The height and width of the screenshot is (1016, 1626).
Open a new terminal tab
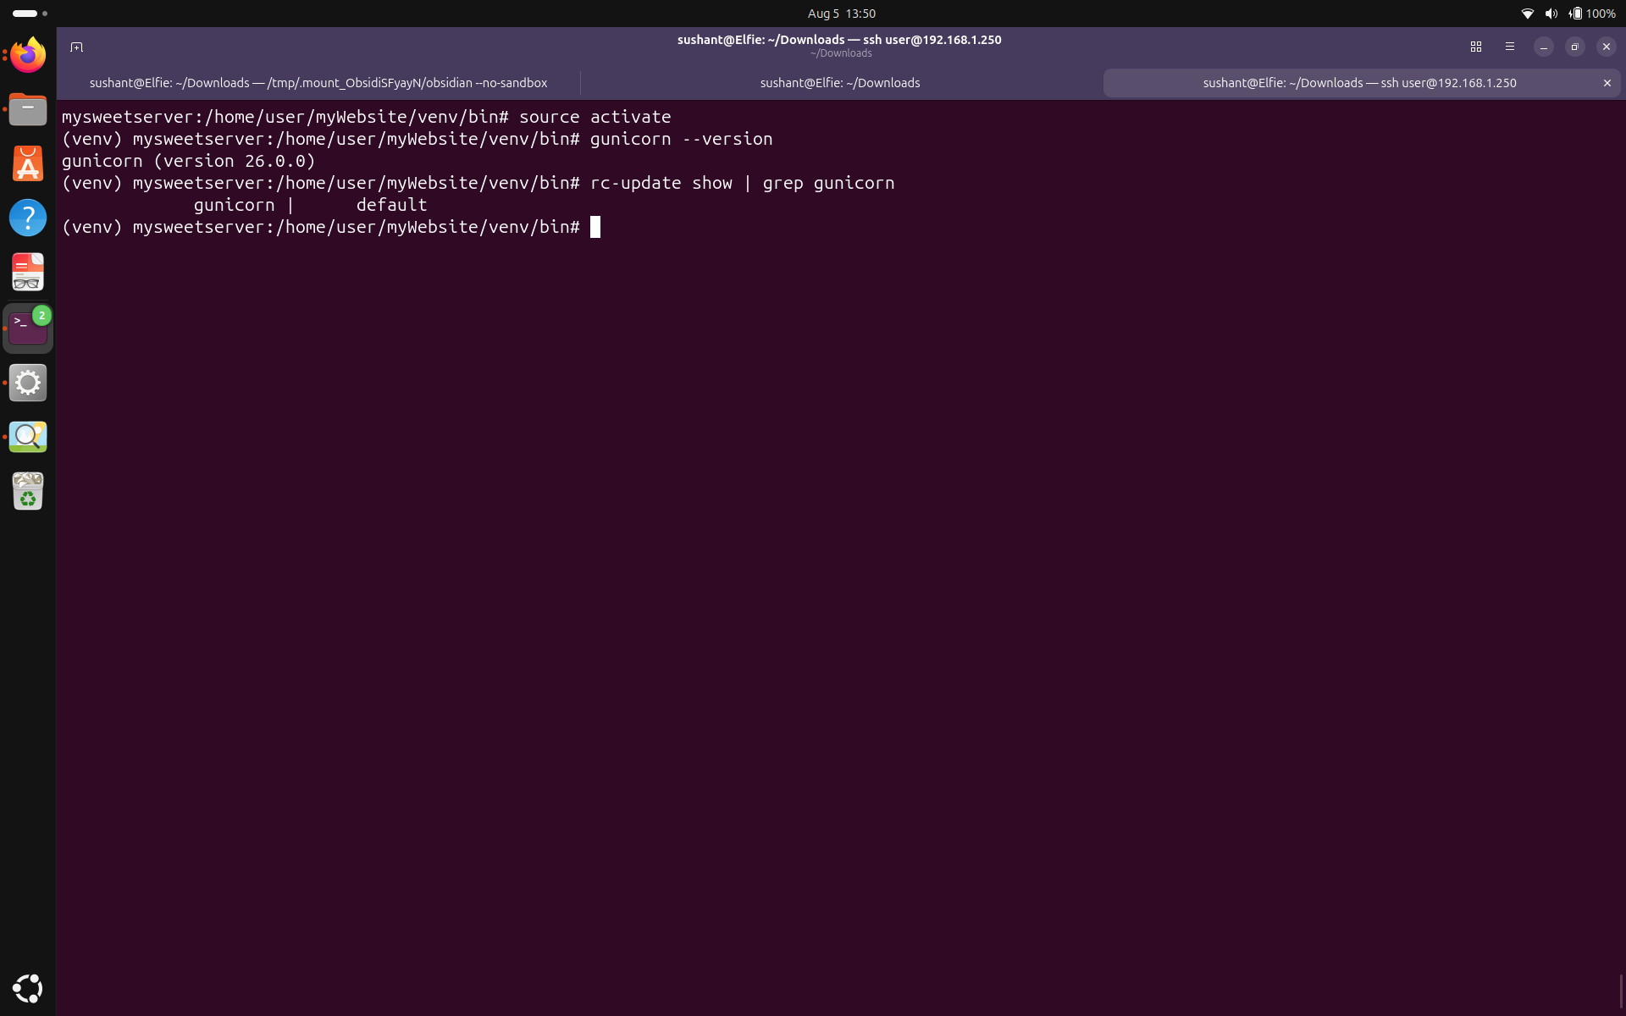(76, 47)
